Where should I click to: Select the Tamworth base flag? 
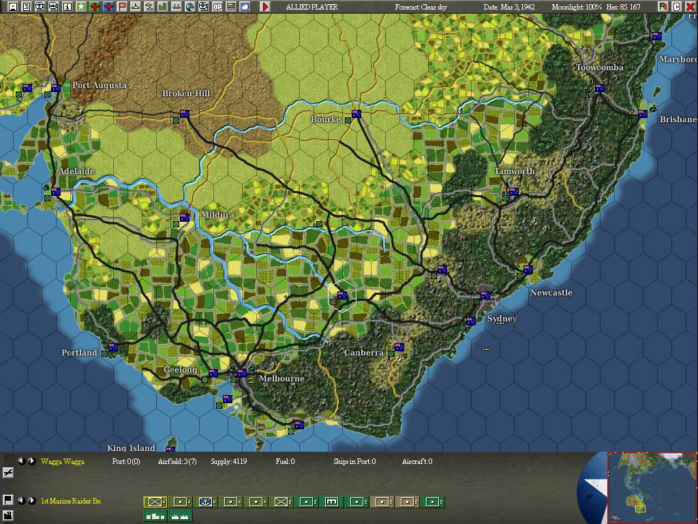pos(514,191)
